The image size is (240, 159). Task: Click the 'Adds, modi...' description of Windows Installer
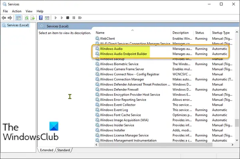pos(182,130)
